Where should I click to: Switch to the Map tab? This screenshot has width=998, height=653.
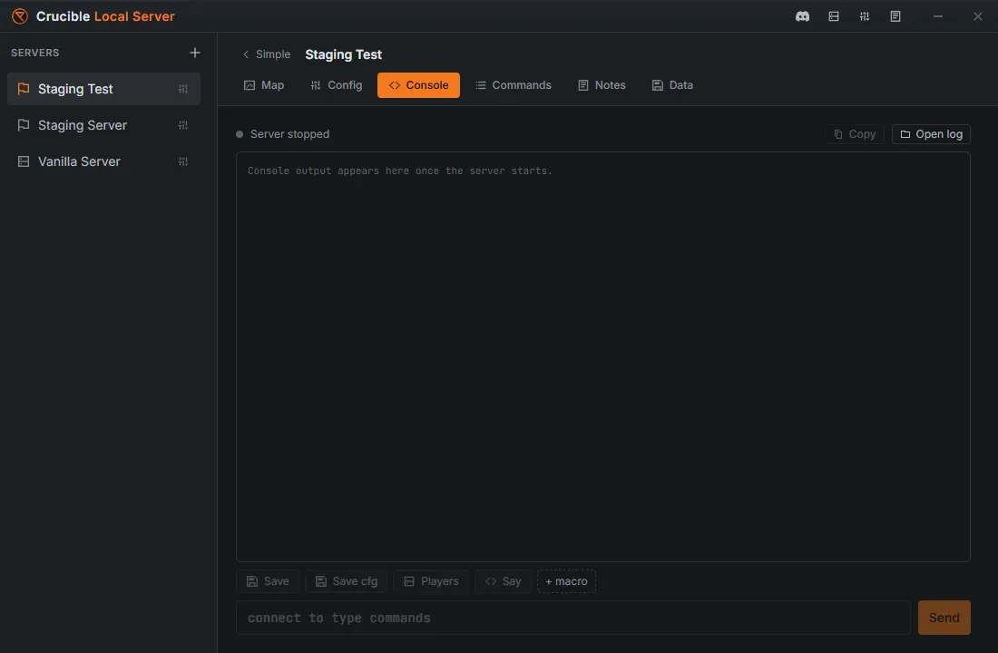(x=264, y=85)
